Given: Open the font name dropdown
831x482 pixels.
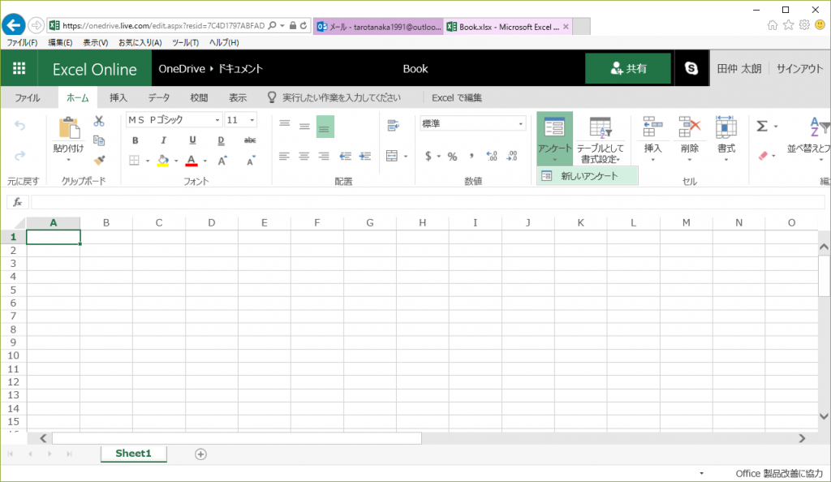Looking at the screenshot, I should click(217, 120).
